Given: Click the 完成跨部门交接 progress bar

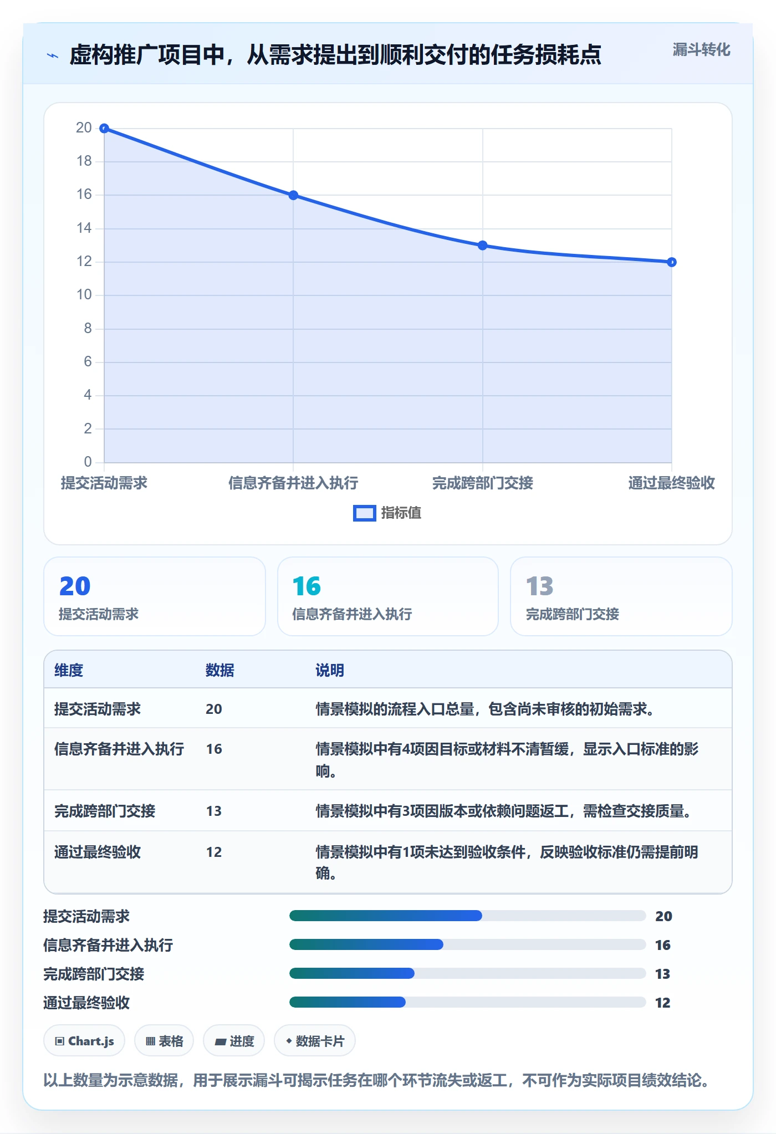Looking at the screenshot, I should coord(468,973).
